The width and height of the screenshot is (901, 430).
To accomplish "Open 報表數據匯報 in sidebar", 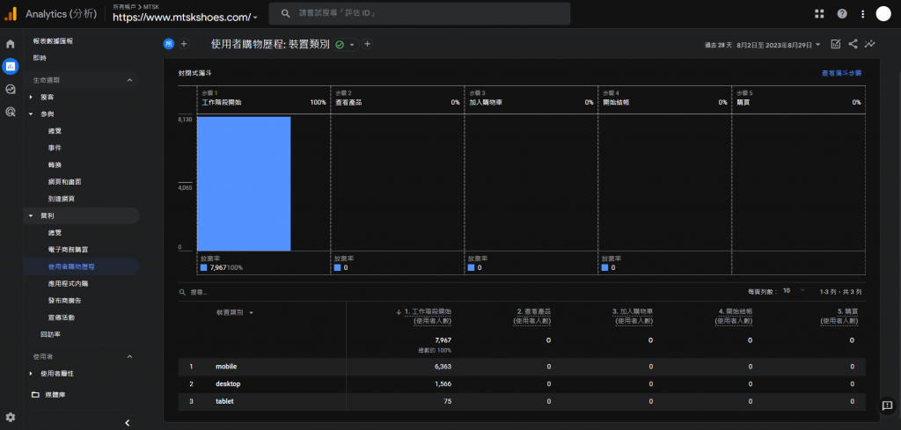I will (53, 41).
